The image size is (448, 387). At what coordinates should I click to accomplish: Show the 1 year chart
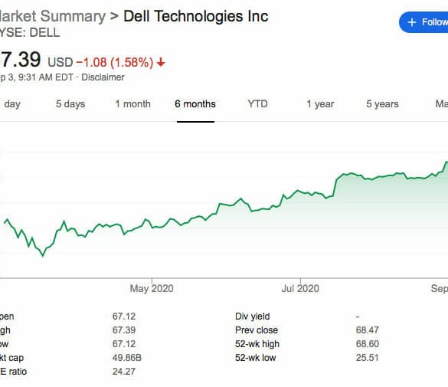pos(320,104)
